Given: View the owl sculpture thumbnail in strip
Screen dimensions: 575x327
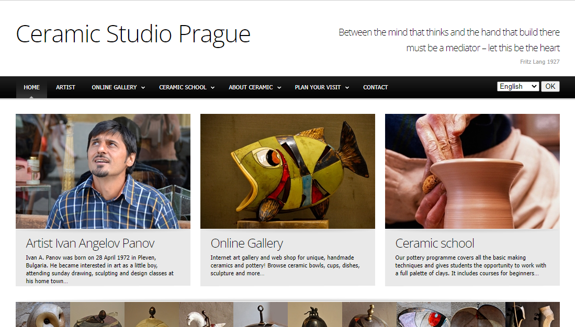Looking at the screenshot, I should 43,314.
